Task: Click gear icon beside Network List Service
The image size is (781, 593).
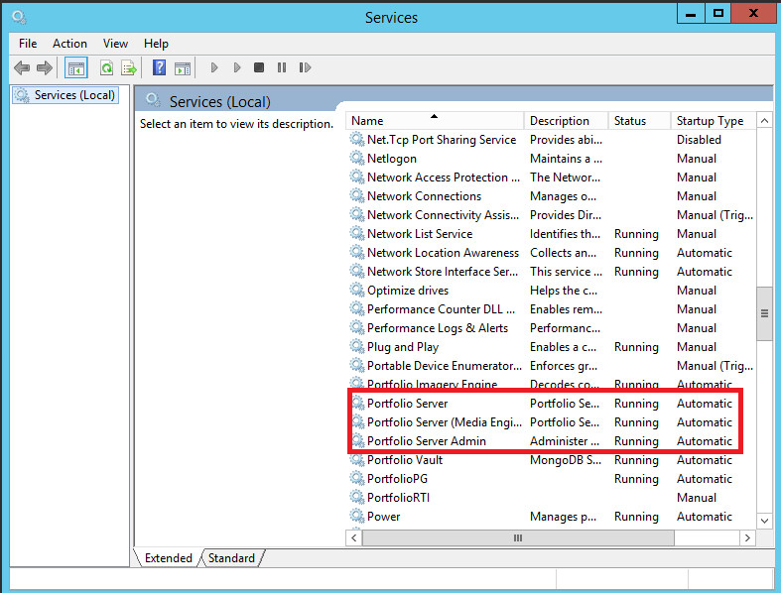Action: (356, 233)
